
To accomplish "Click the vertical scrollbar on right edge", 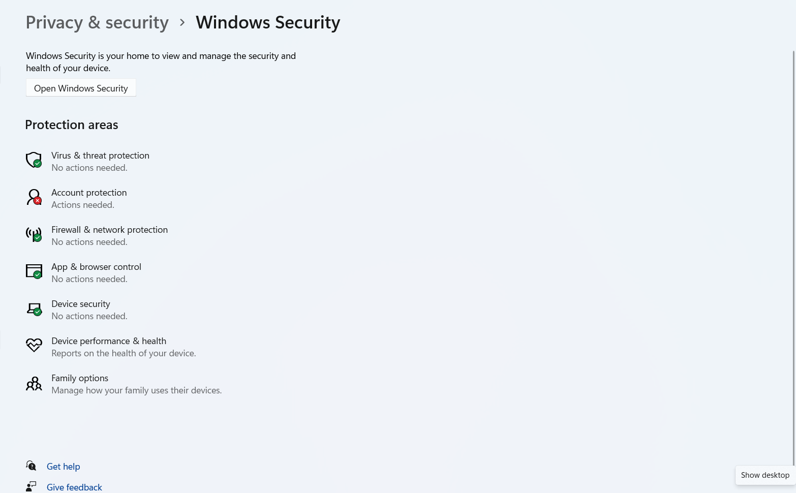I will 793,254.
